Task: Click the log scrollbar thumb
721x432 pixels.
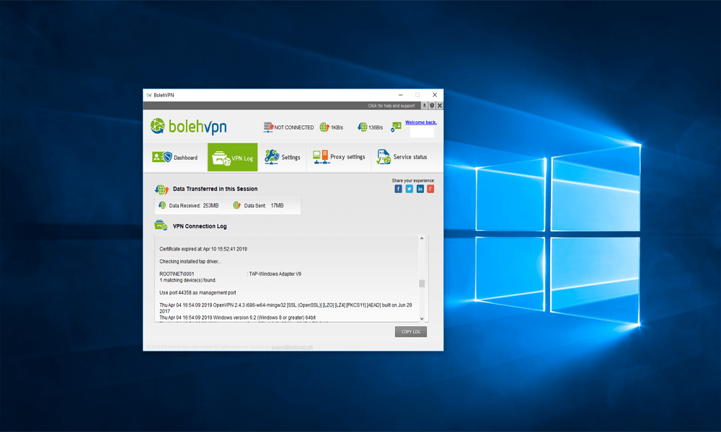Action: pos(422,283)
